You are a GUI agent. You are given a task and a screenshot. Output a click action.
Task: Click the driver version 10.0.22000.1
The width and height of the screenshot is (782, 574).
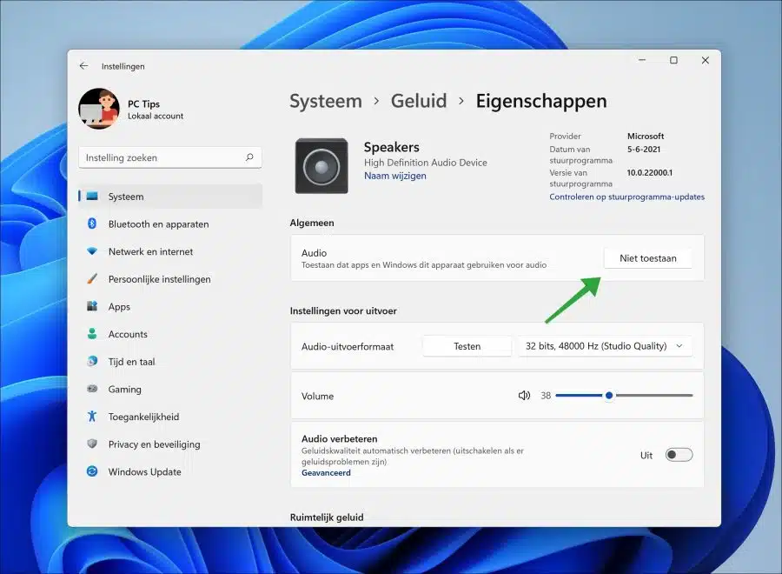pyautogui.click(x=650, y=173)
